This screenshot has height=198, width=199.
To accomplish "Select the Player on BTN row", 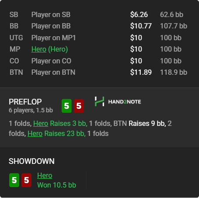I will coord(98,73).
